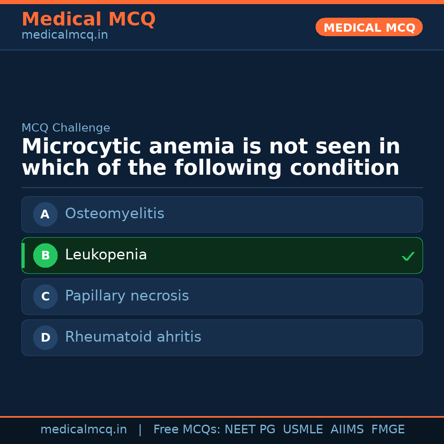This screenshot has height=444, width=444.
Task: Choose the Papillary necrosis answer text
Action: [127, 296]
